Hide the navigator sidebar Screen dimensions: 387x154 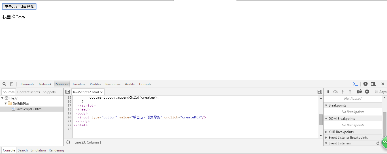point(68,92)
